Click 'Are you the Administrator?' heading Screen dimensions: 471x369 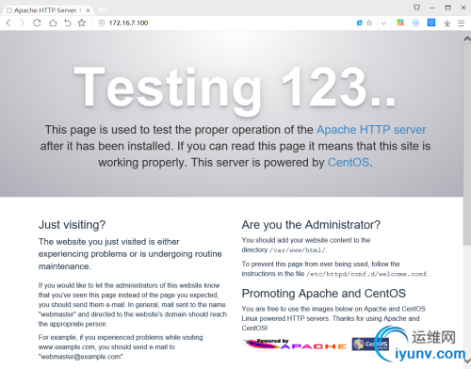click(x=311, y=225)
